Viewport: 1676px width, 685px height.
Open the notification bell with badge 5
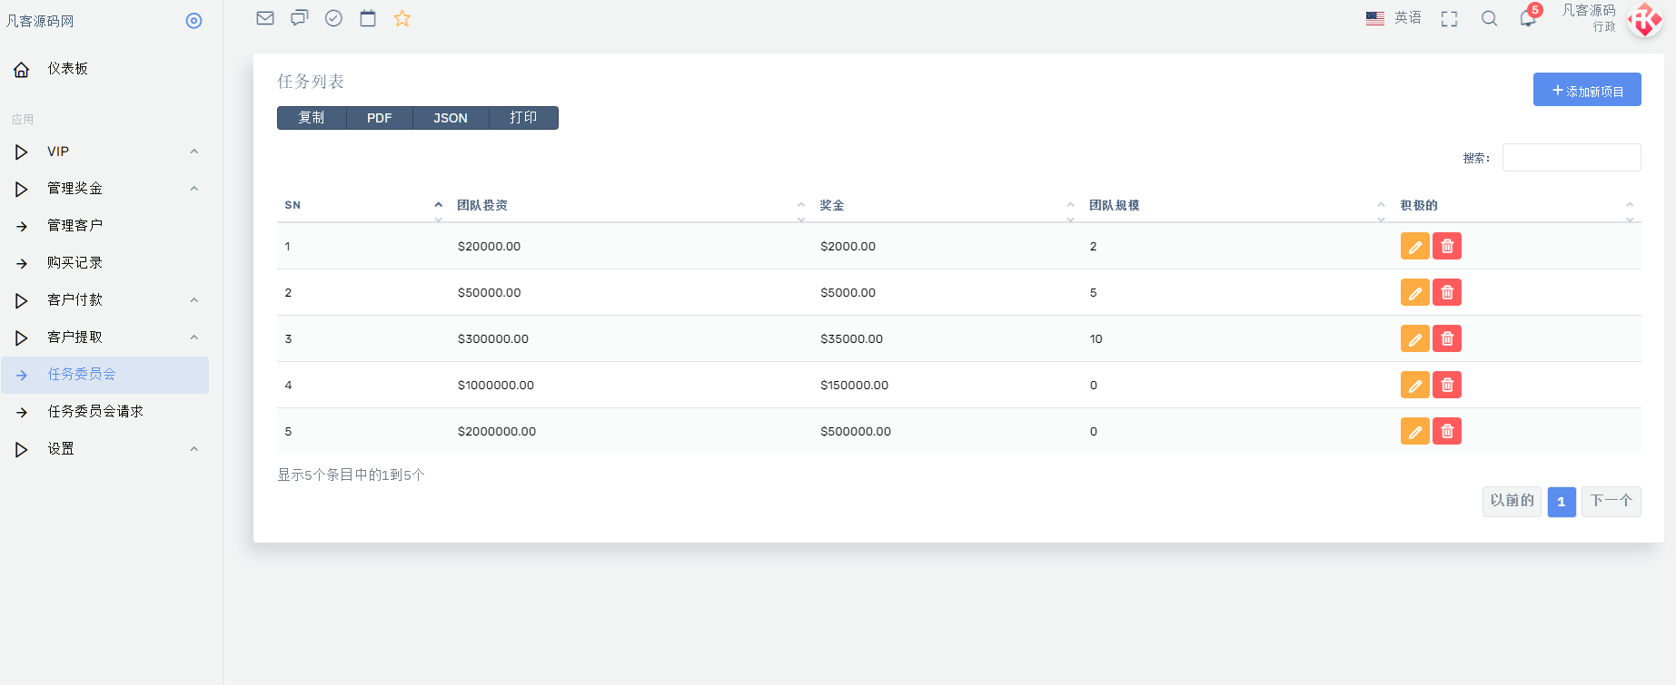click(x=1528, y=18)
